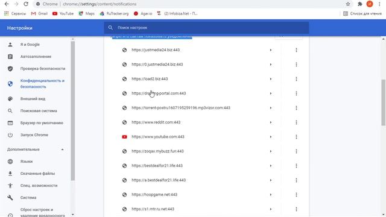Bookmark this page with the star icon
Image resolution: width=386 pixels, height=217 pixels.
348,4
